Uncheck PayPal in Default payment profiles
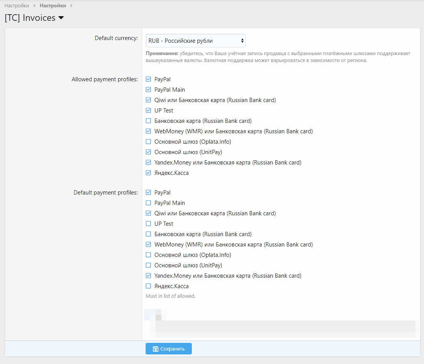Image resolution: width=424 pixels, height=364 pixels. coord(149,193)
